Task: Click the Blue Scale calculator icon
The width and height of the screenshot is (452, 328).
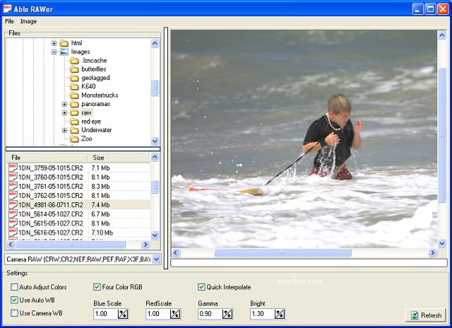Action: (123, 314)
